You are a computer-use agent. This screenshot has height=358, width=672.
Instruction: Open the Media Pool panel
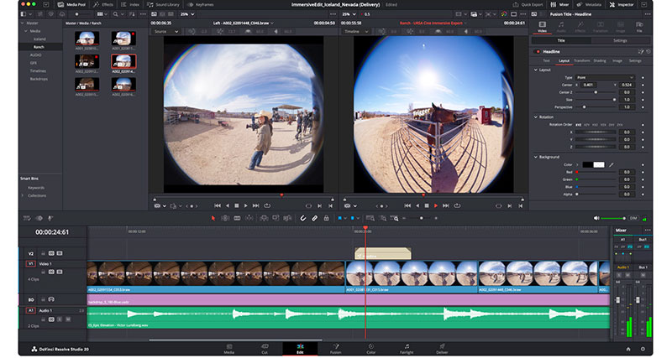71,4
